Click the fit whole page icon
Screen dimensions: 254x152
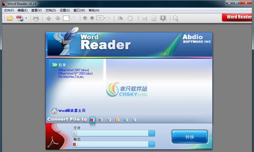click(153, 18)
